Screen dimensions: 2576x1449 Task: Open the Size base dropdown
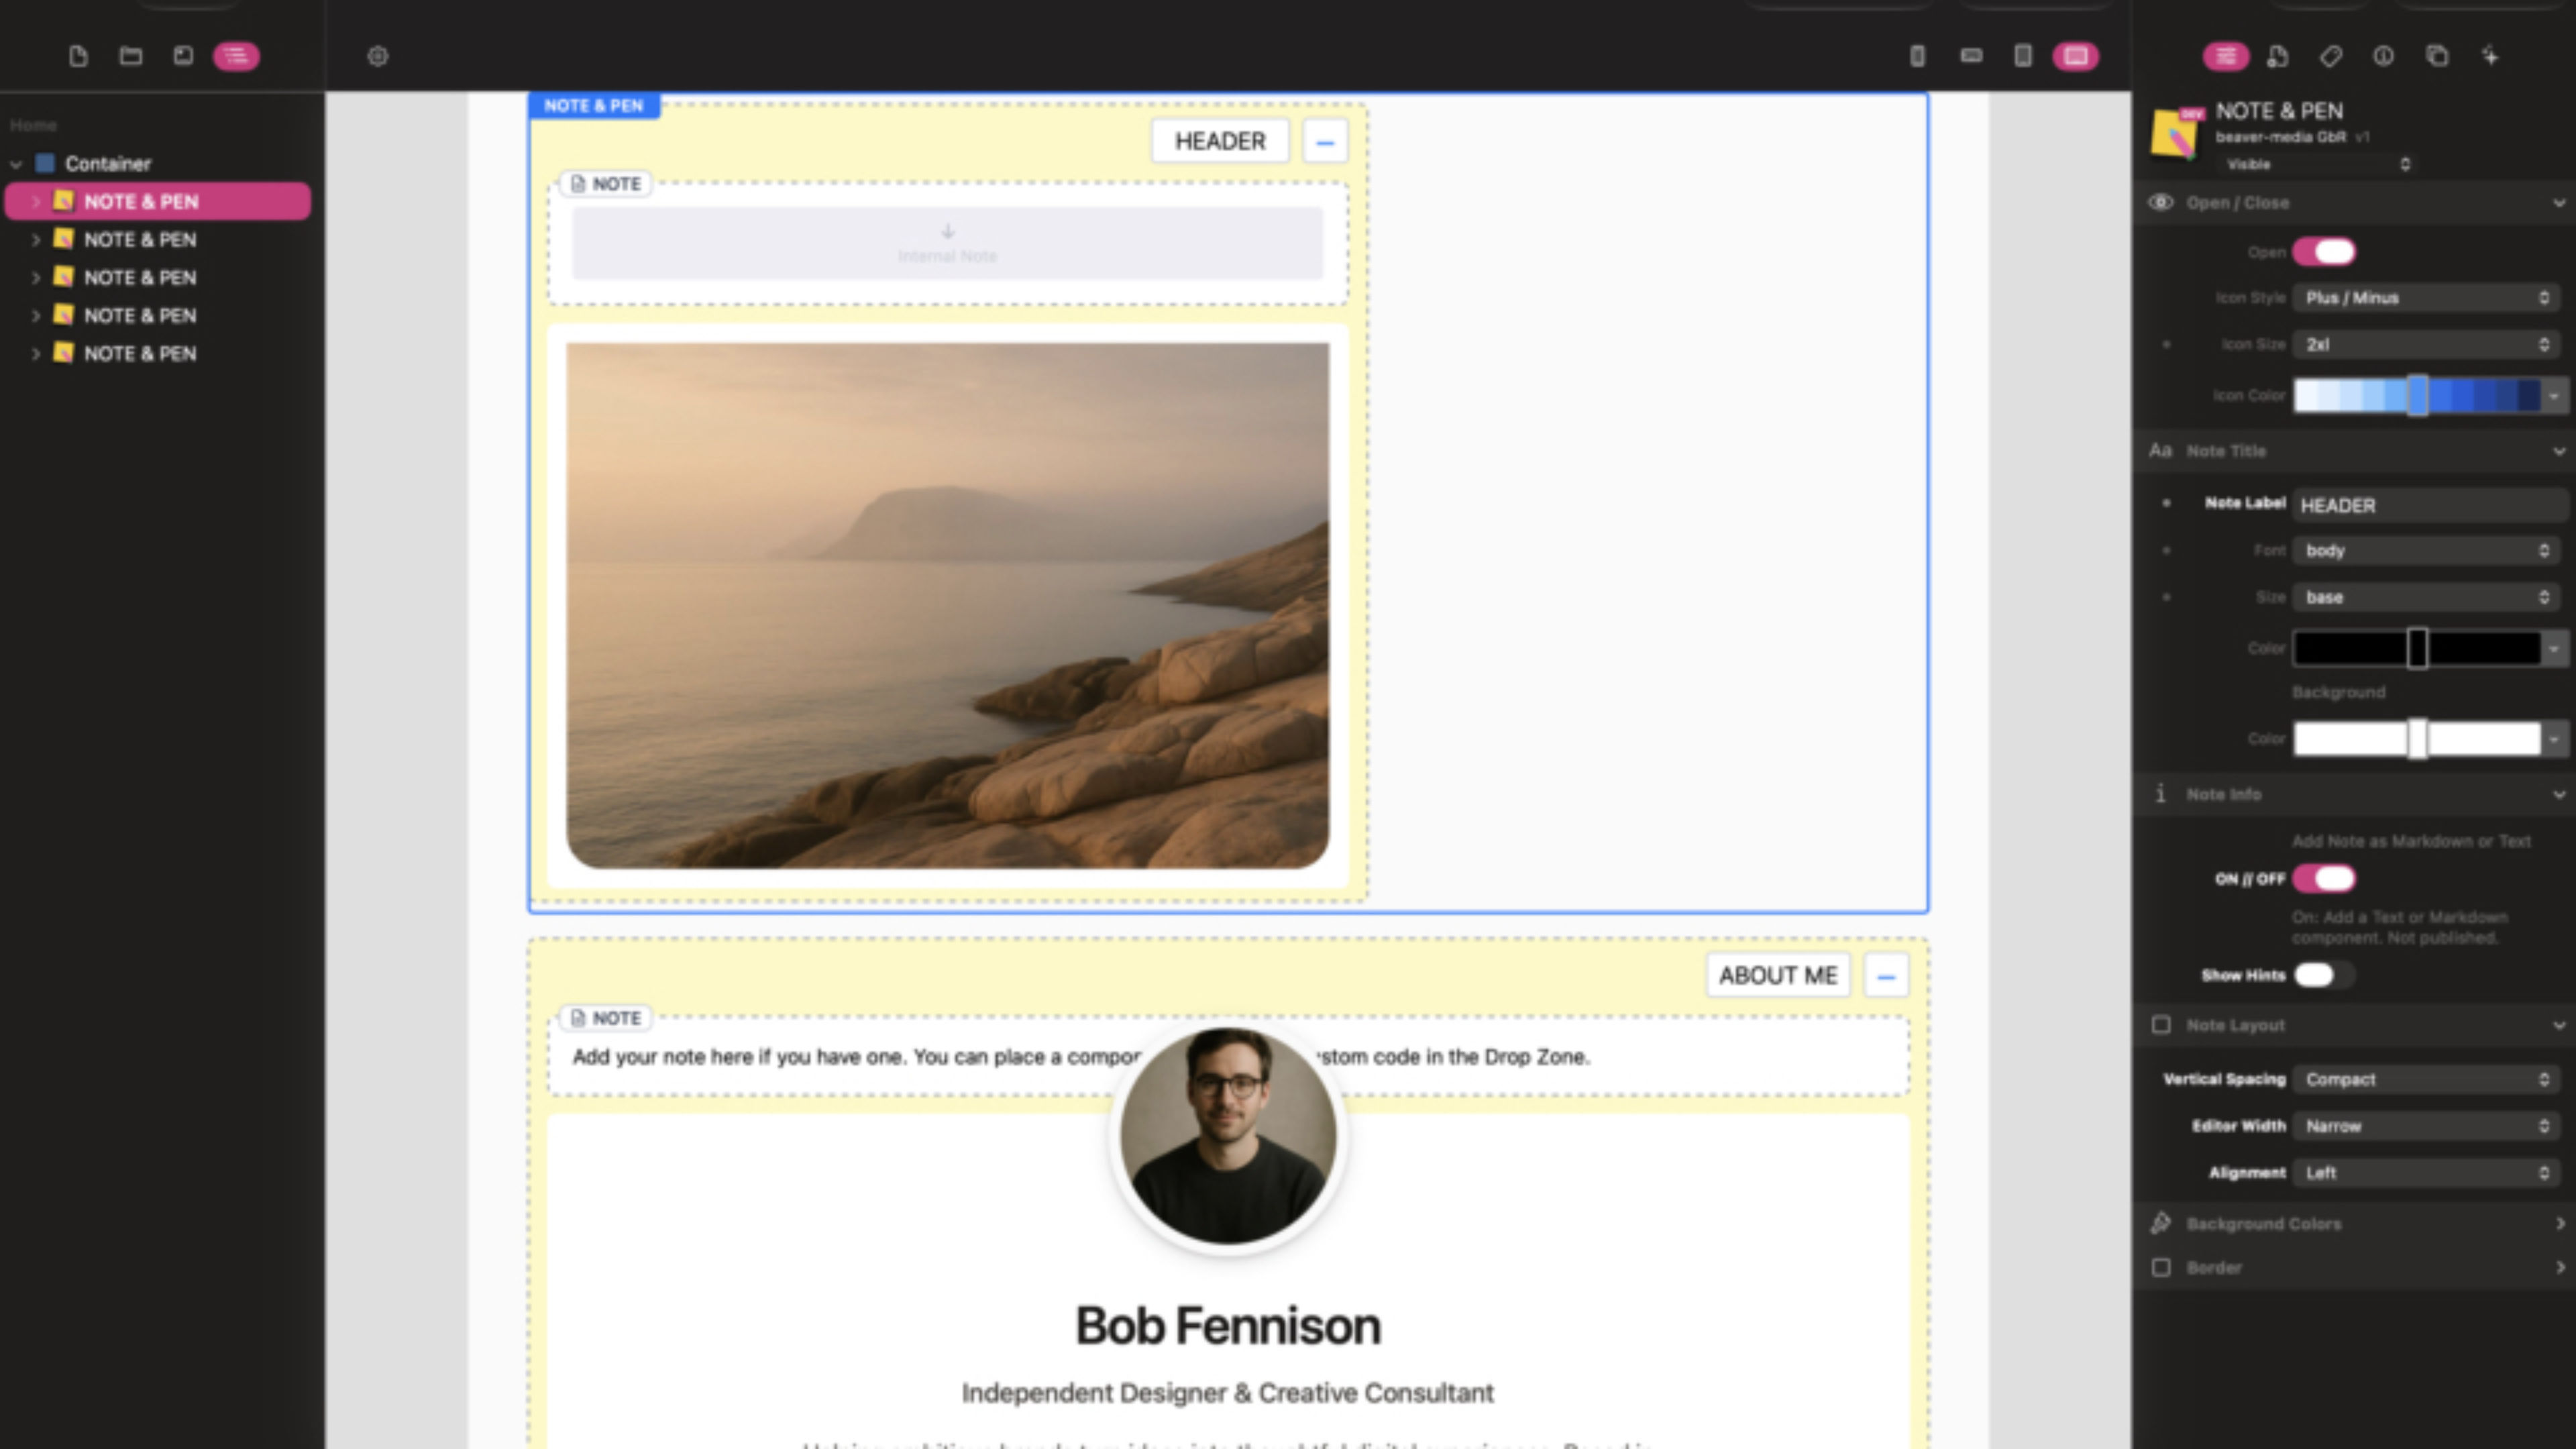pyautogui.click(x=2427, y=598)
